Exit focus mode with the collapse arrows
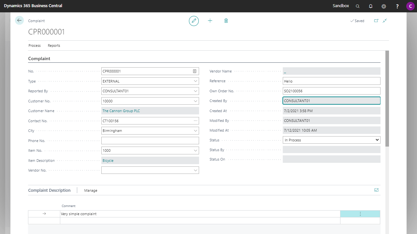This screenshot has height=234, width=417. pos(385,20)
